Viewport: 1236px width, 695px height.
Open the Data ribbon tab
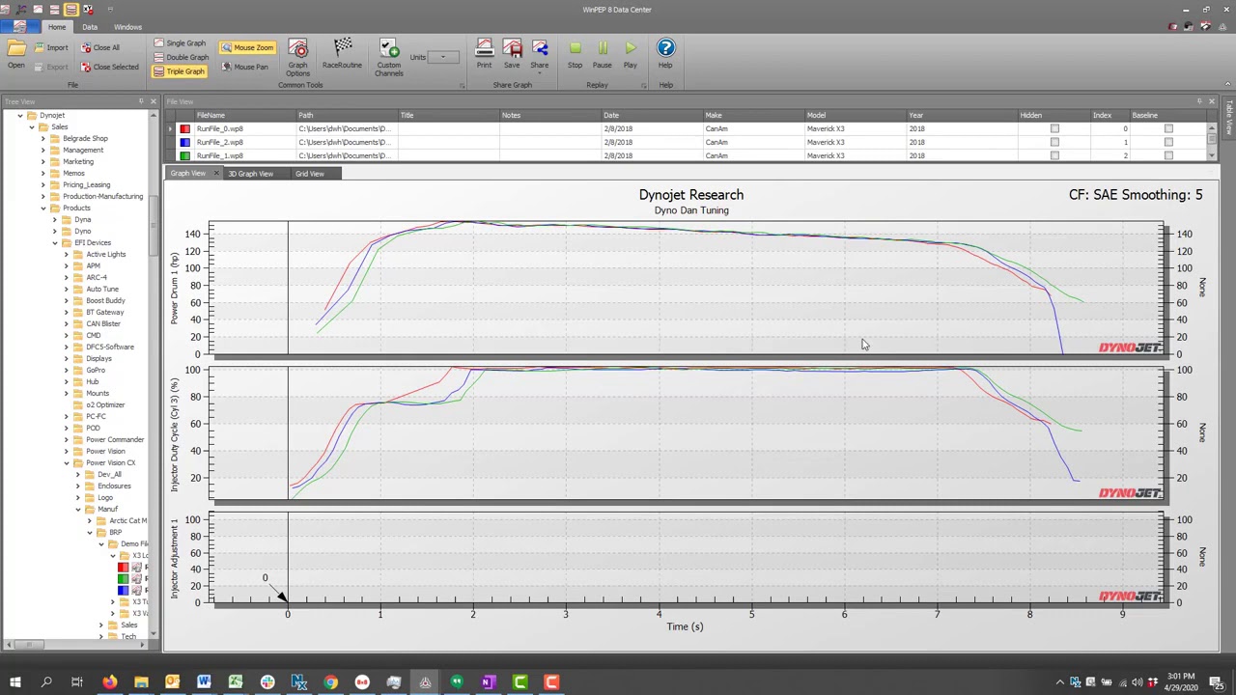(89, 27)
